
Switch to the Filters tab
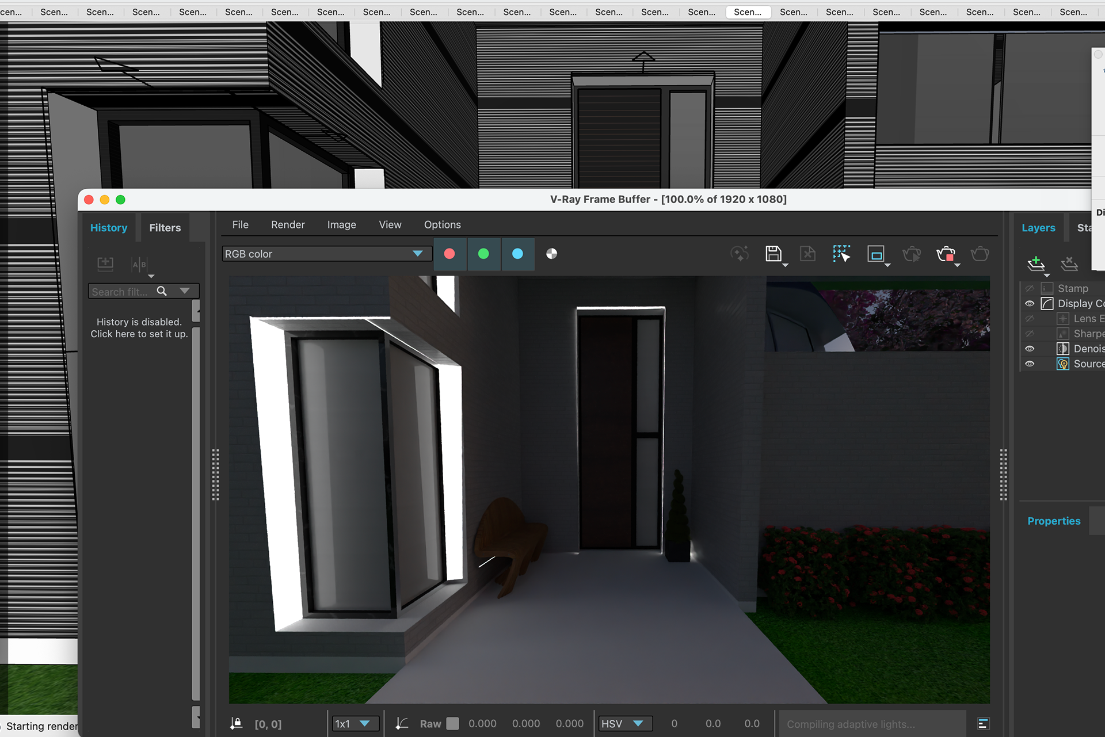[x=165, y=228]
